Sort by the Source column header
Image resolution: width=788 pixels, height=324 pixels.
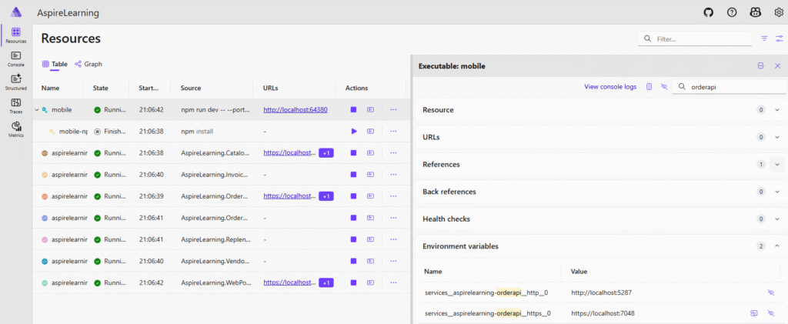click(191, 88)
